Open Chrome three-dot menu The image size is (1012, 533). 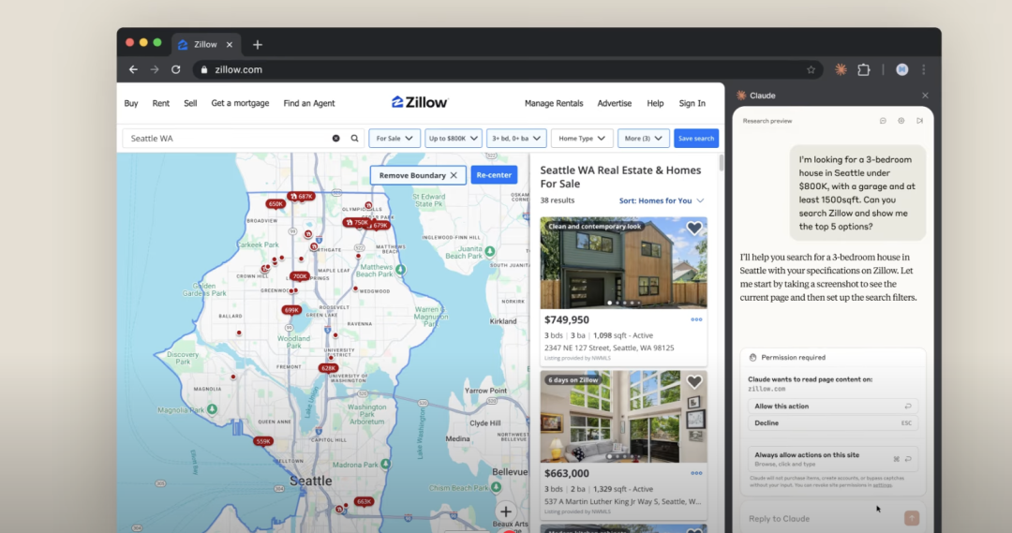pyautogui.click(x=924, y=69)
